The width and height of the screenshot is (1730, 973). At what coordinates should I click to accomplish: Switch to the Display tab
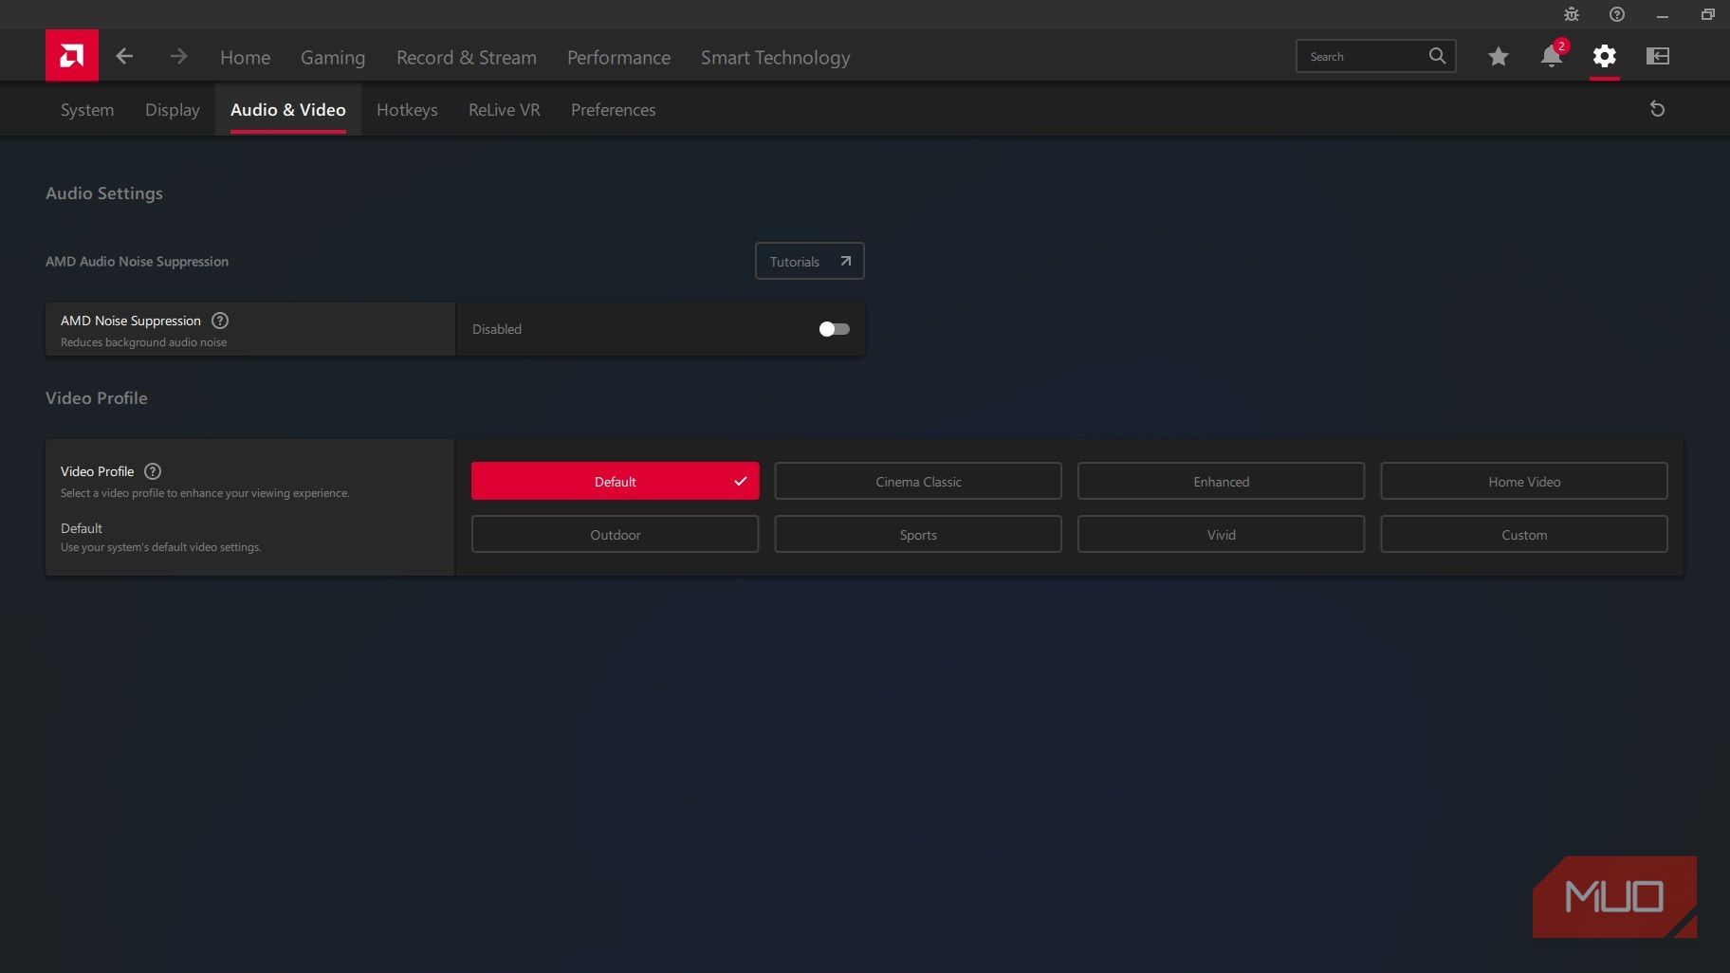click(x=172, y=109)
